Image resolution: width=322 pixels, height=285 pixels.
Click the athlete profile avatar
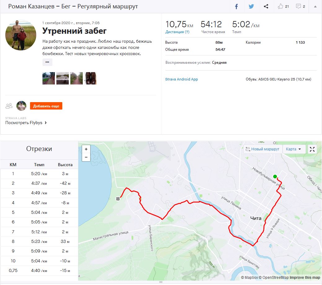(x=21, y=35)
